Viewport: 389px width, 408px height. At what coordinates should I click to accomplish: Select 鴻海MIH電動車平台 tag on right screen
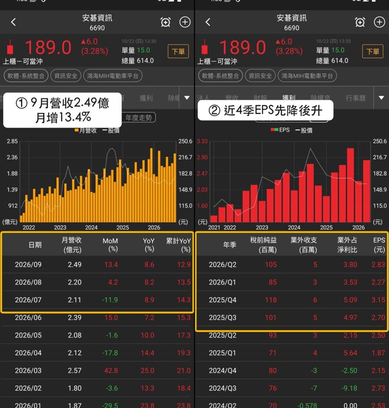pos(307,76)
